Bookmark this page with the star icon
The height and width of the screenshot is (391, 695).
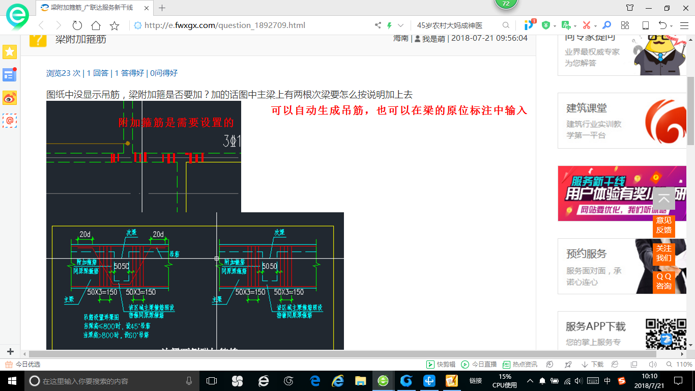point(114,25)
